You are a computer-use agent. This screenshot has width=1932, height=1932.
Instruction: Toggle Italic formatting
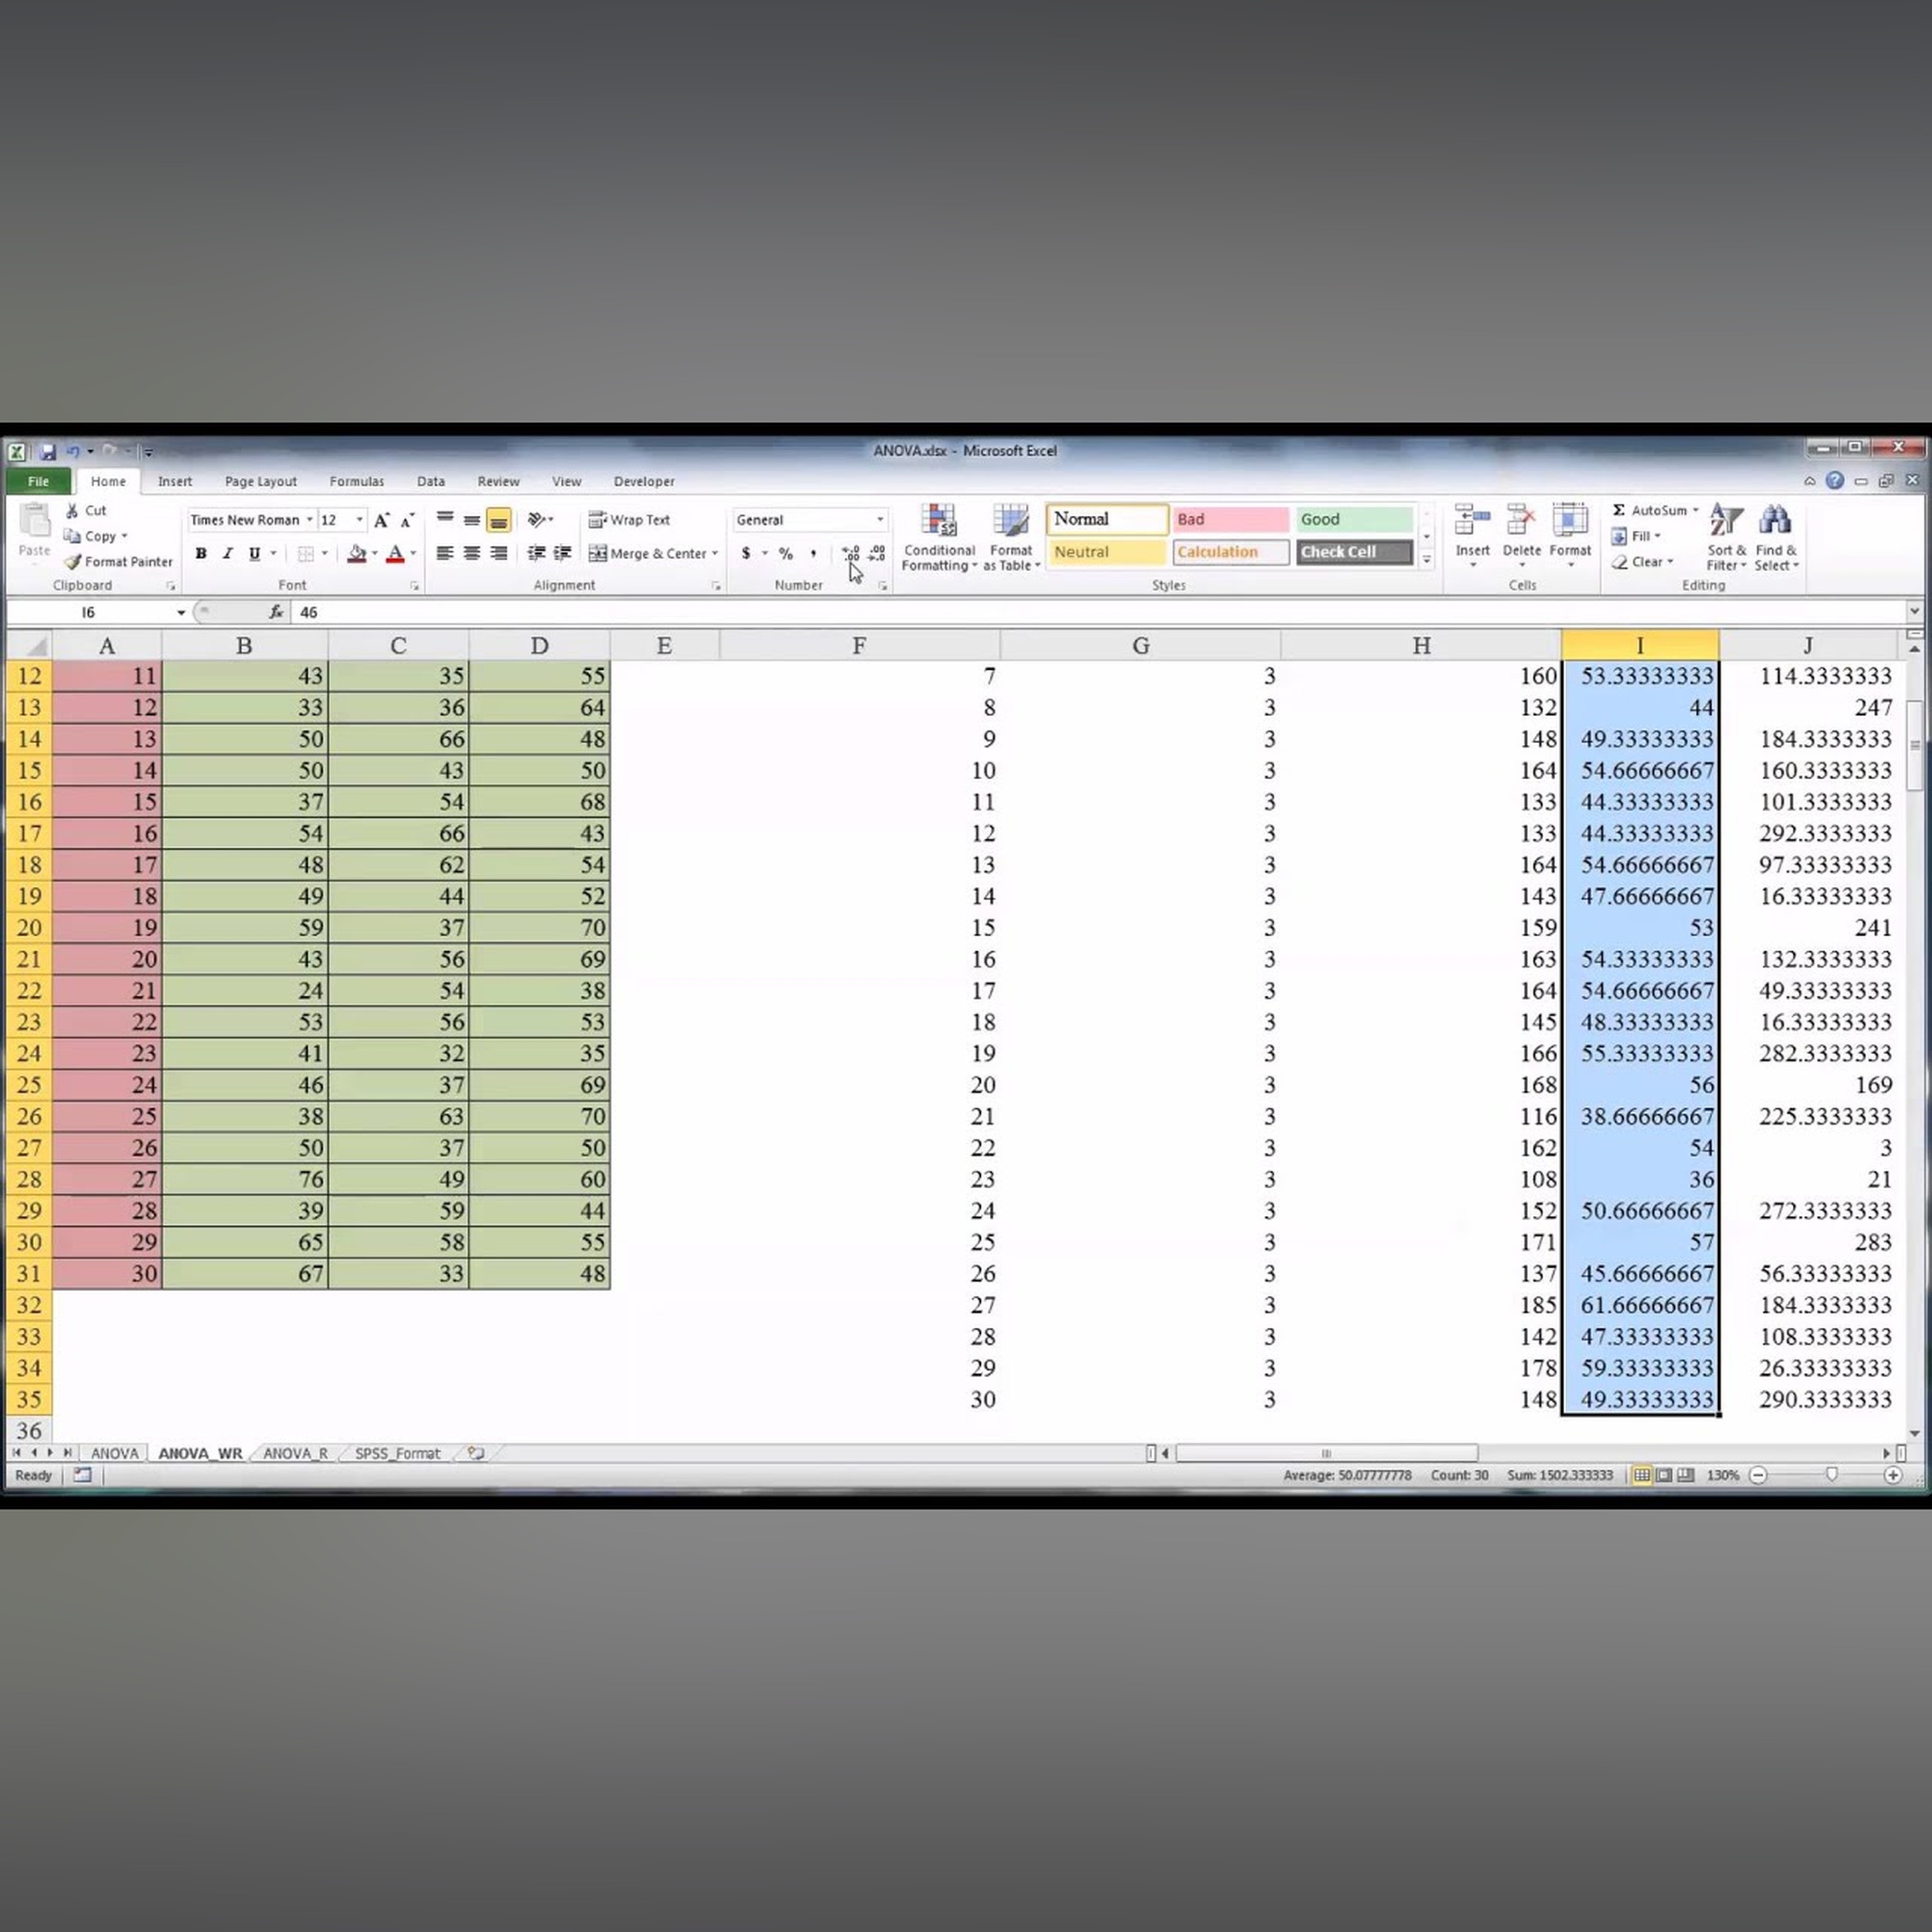pos(228,553)
